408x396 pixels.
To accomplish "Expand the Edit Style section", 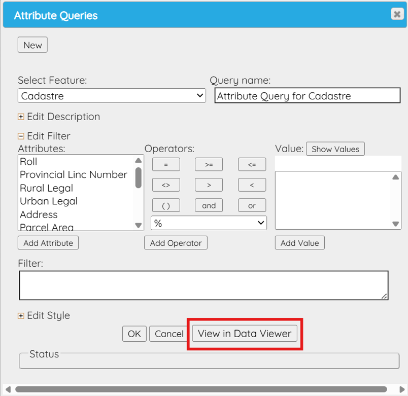I will tap(21, 315).
